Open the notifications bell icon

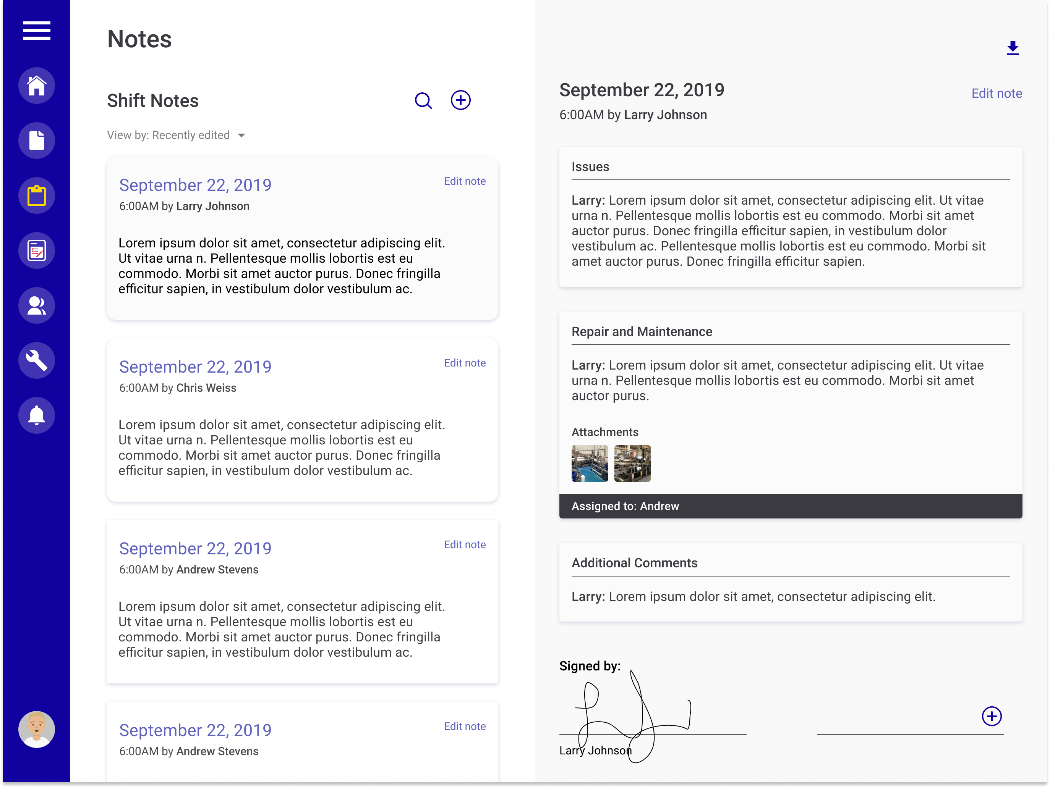pyautogui.click(x=37, y=416)
